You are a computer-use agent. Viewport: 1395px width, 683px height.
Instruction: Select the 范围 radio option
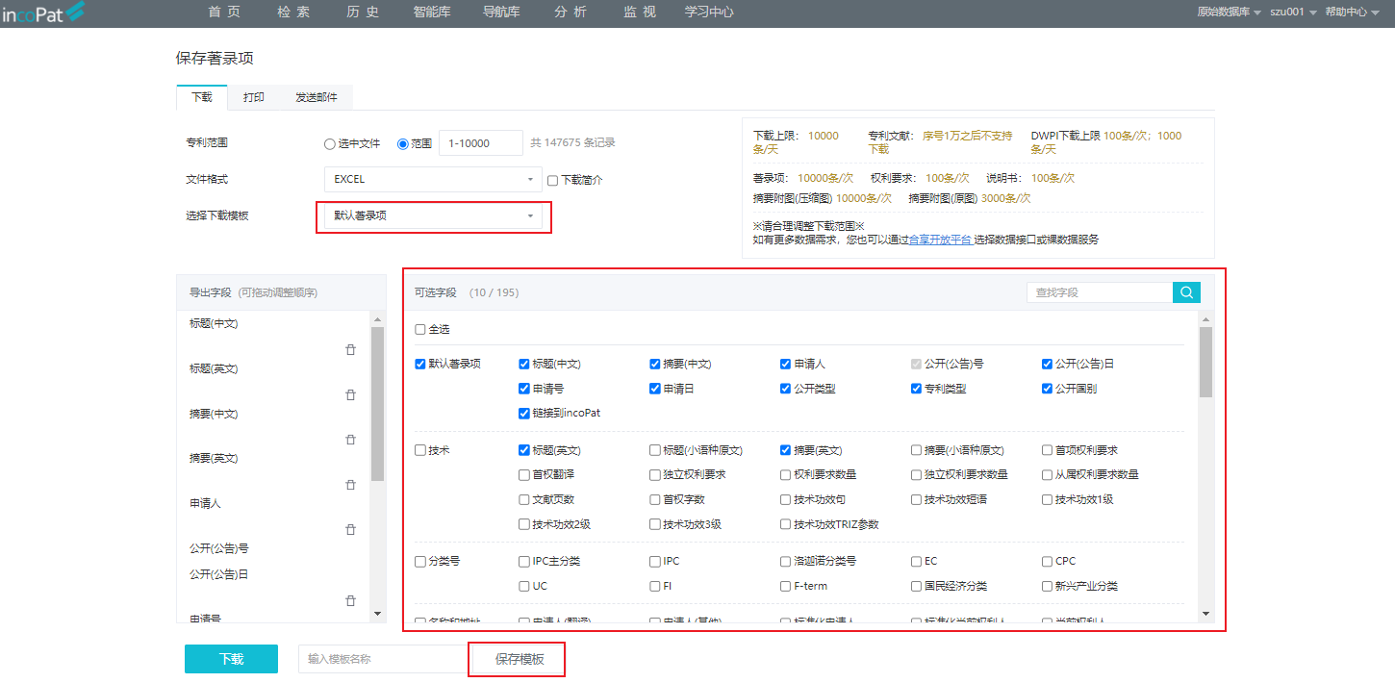(403, 144)
